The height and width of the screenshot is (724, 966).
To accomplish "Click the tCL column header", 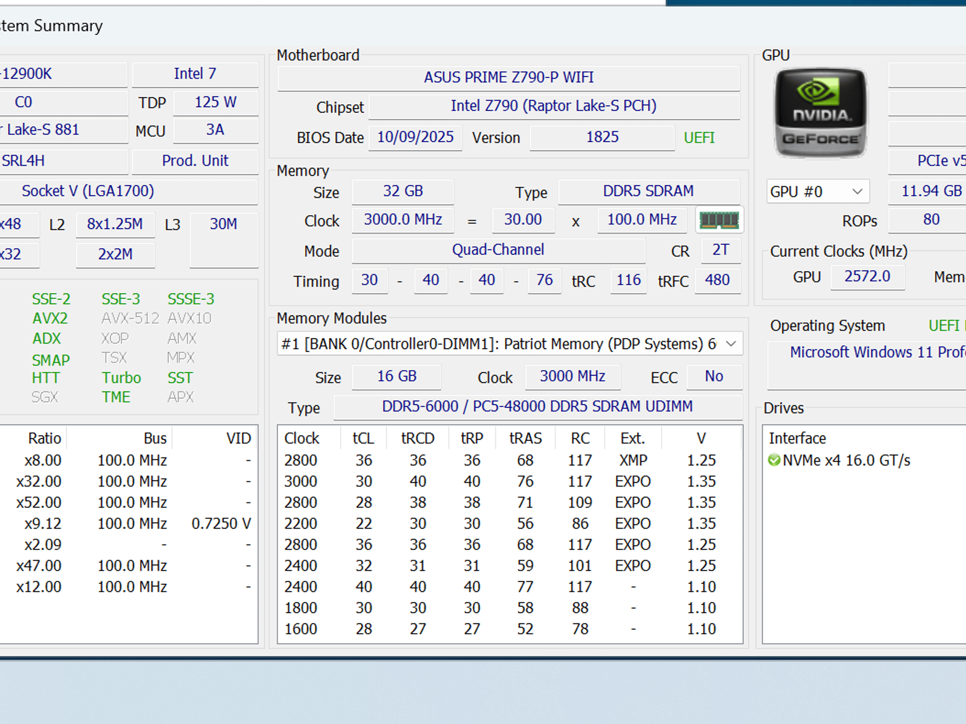I will coord(363,438).
